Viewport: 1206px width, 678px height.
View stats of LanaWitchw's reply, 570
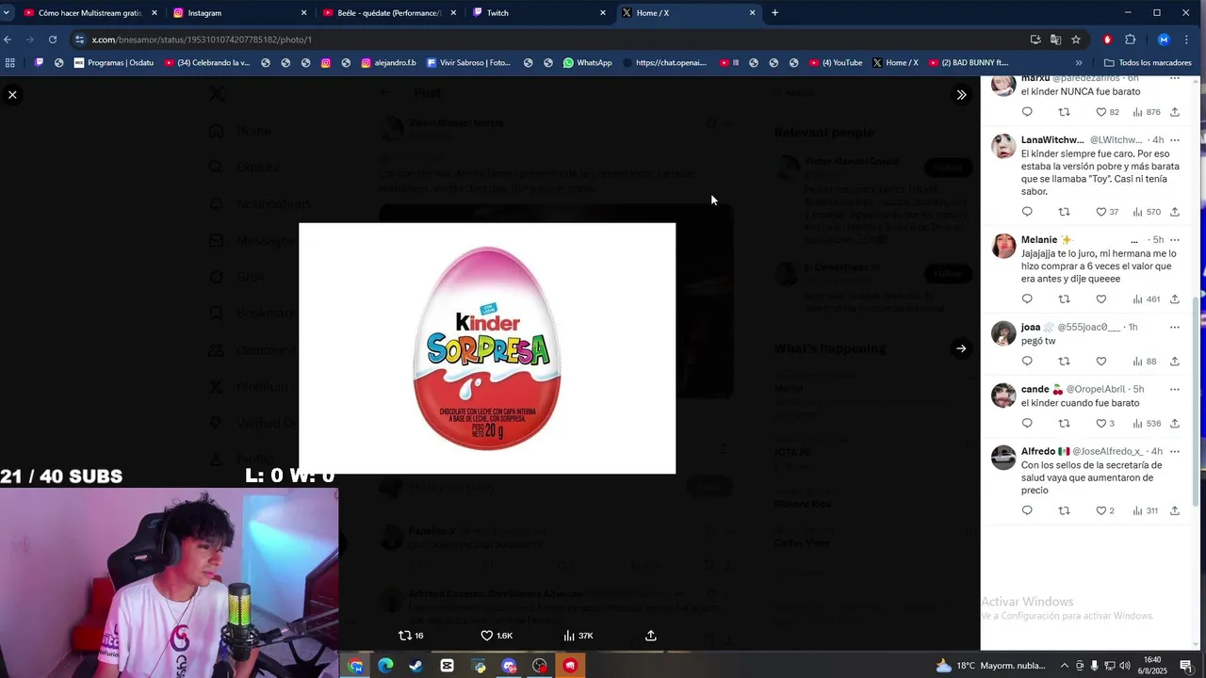[x=1147, y=212]
